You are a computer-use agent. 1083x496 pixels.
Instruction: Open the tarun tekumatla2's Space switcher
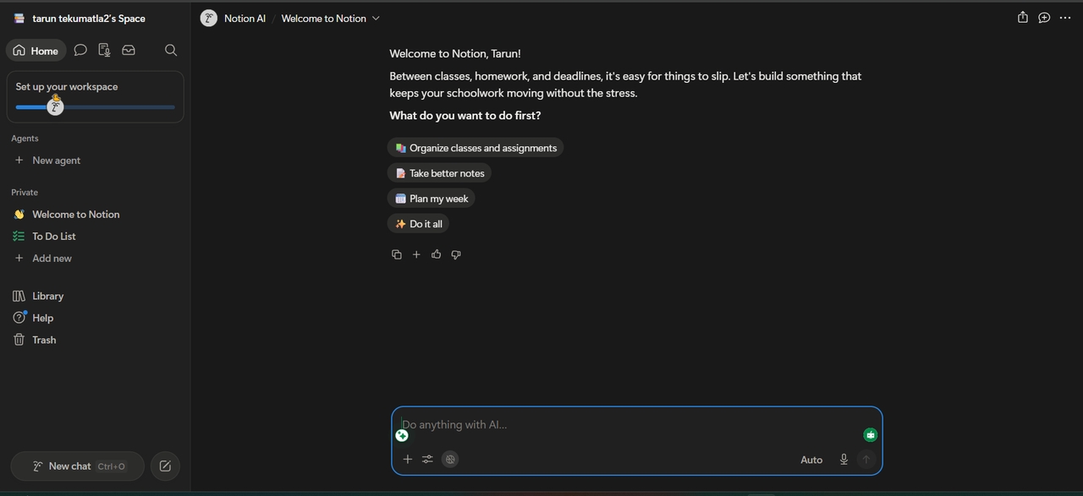[x=80, y=19]
